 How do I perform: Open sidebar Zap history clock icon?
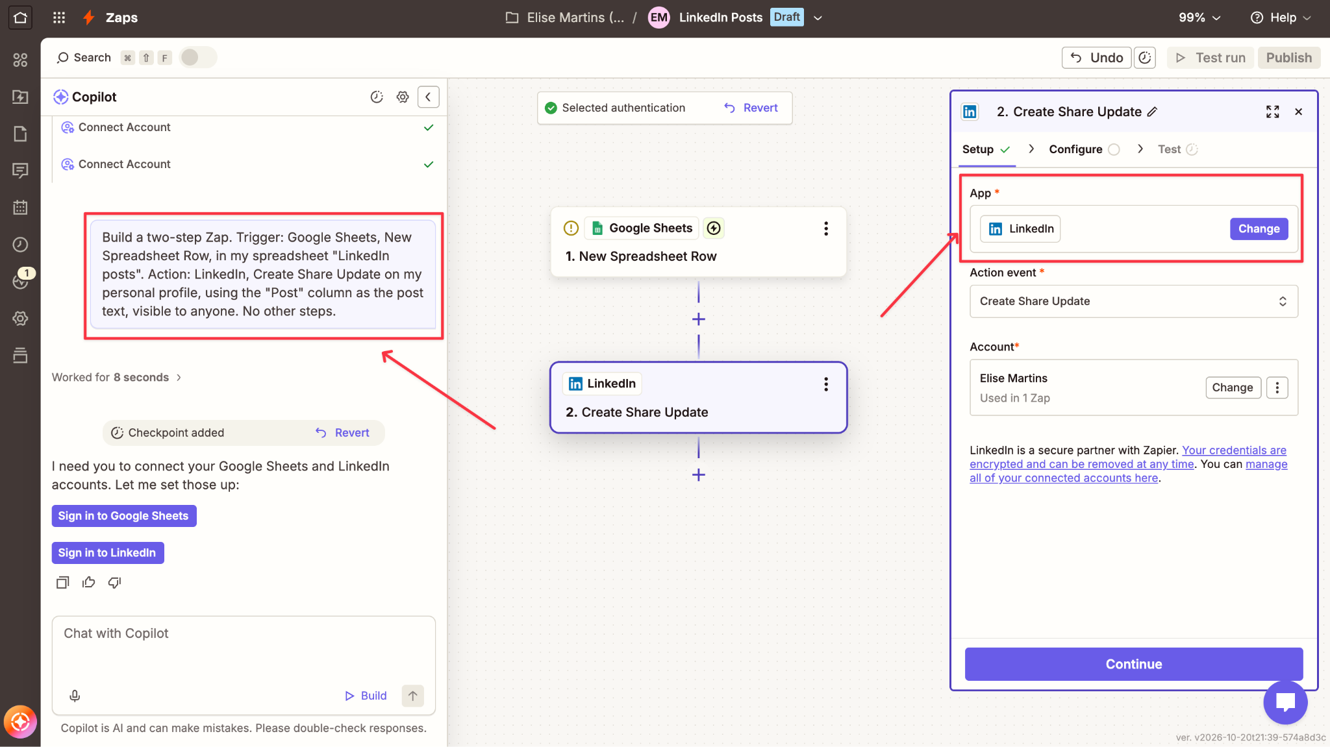coord(20,245)
